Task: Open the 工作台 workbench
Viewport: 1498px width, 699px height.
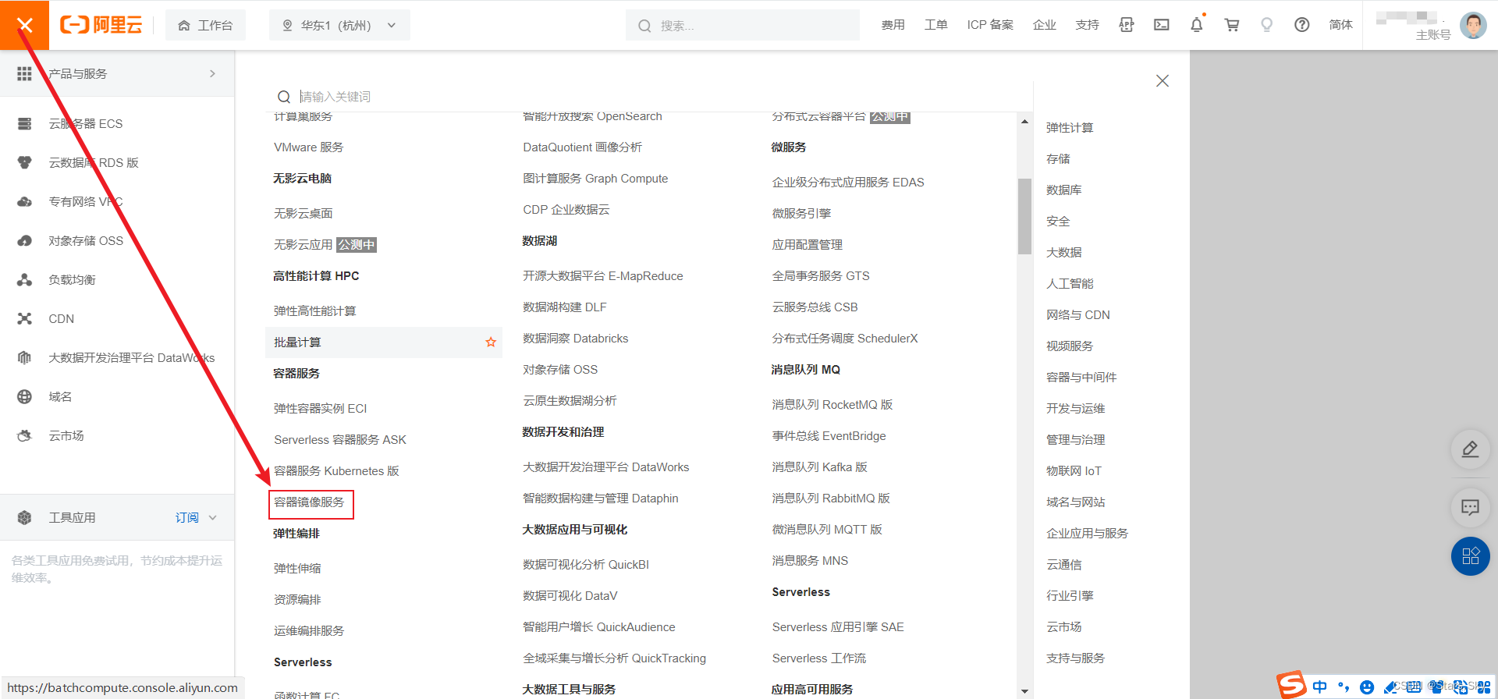Action: coord(205,25)
